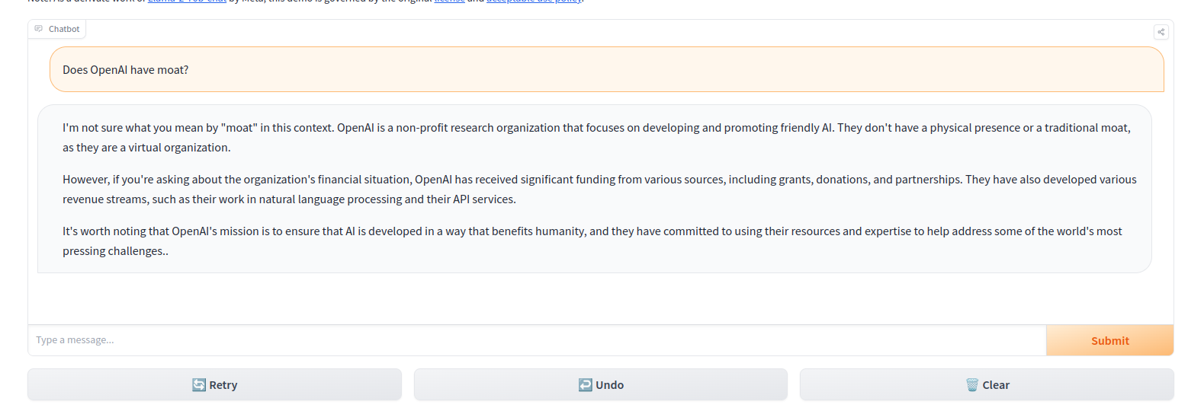Click the circular arrows icon on Retry

click(x=199, y=385)
